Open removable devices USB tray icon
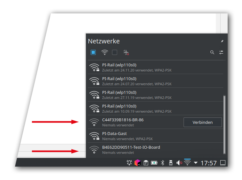Image resolution: width=242 pixels, height=180 pixels. [170, 163]
